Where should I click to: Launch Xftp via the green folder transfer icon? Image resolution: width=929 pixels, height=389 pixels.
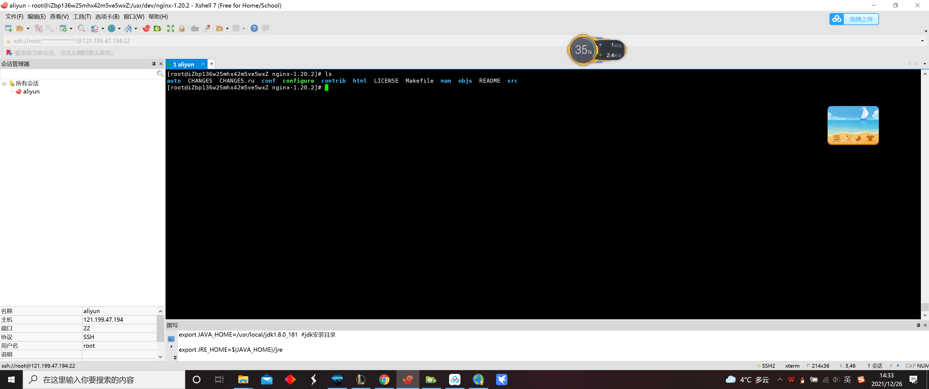pos(158,28)
